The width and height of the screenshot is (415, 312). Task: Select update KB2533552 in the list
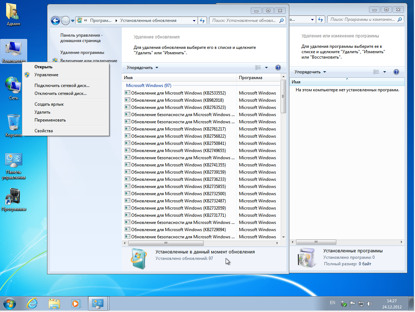[x=179, y=93]
